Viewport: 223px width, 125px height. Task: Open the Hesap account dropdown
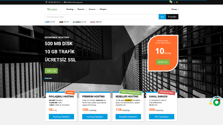click(175, 9)
